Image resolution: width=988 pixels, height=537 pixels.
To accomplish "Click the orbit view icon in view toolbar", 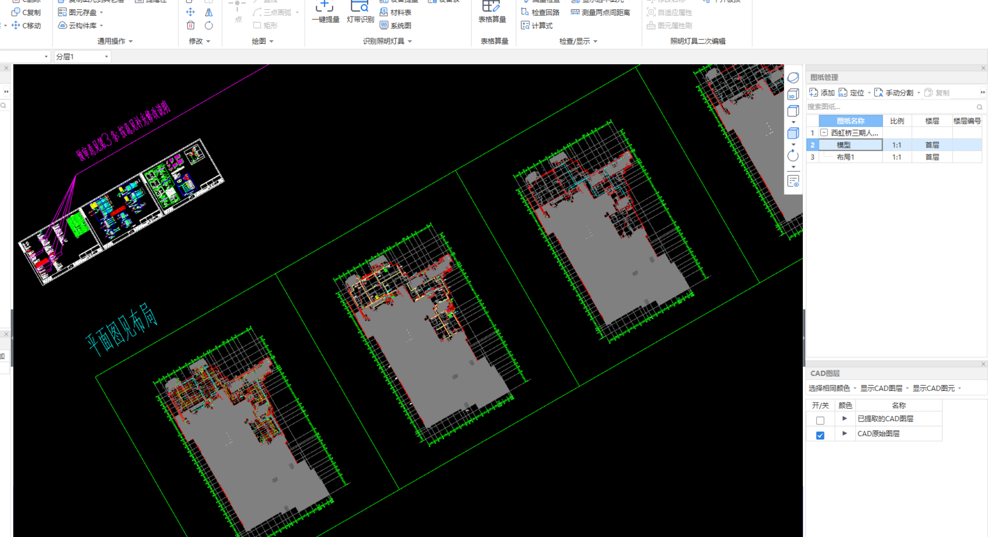I will tap(793, 78).
